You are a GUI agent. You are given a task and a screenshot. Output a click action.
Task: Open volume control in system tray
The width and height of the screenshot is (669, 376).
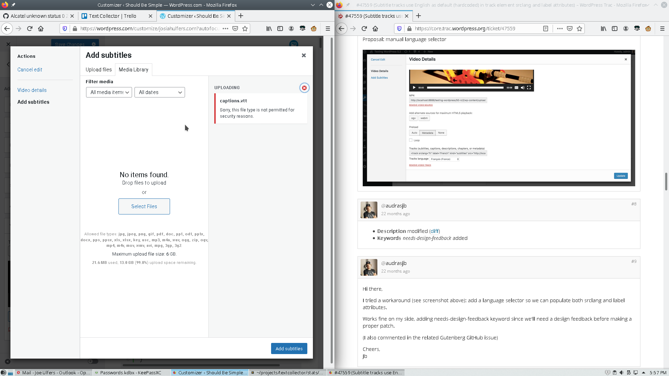pos(621,373)
